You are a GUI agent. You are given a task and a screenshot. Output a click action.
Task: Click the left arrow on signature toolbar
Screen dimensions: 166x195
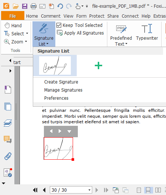coord(51,131)
